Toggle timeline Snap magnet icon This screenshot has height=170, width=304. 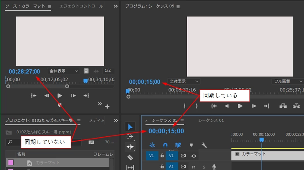(x=165, y=145)
